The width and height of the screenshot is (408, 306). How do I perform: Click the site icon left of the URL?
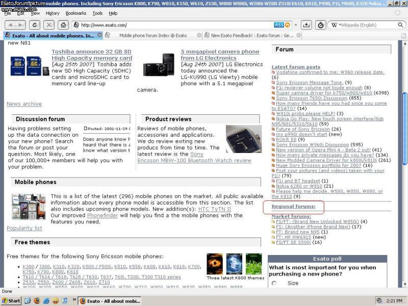tap(76, 25)
